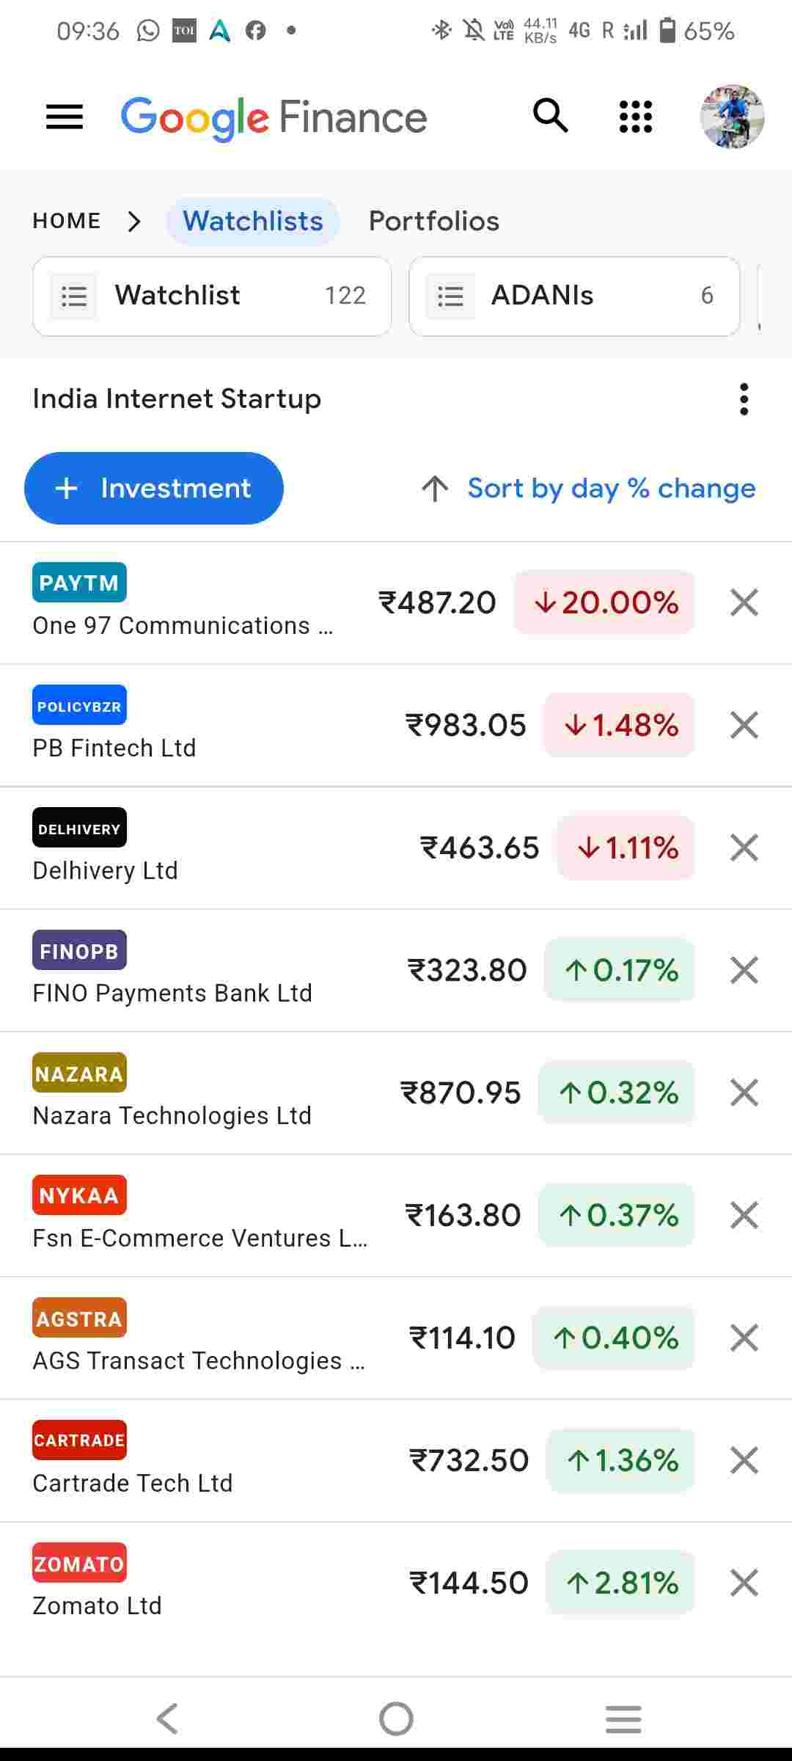Open the hamburger navigation menu
The width and height of the screenshot is (792, 1761).
tap(65, 117)
